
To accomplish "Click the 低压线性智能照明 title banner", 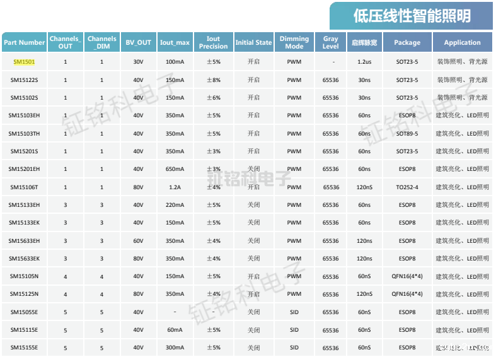I will click(x=412, y=16).
